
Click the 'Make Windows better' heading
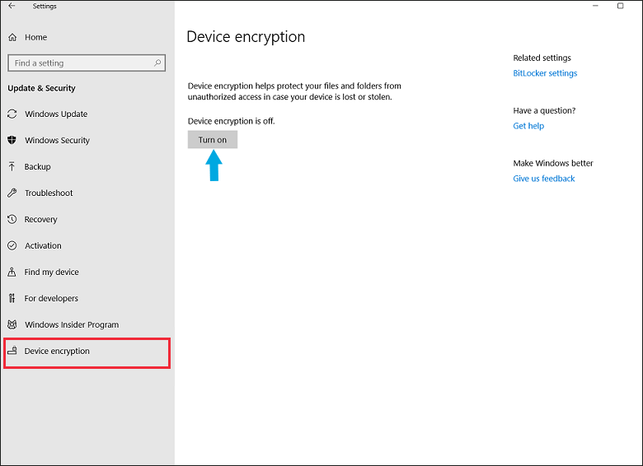553,163
